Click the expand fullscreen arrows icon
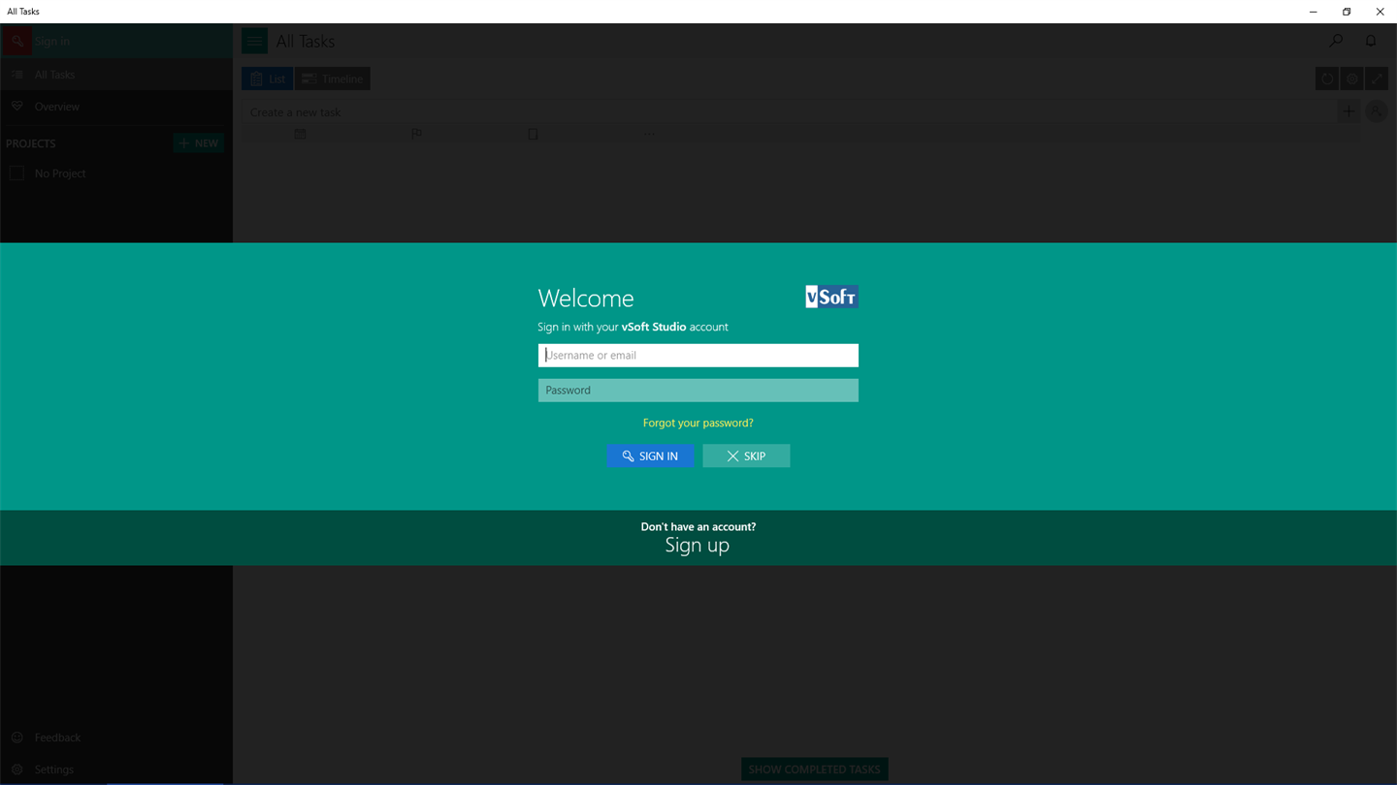 1377,78
